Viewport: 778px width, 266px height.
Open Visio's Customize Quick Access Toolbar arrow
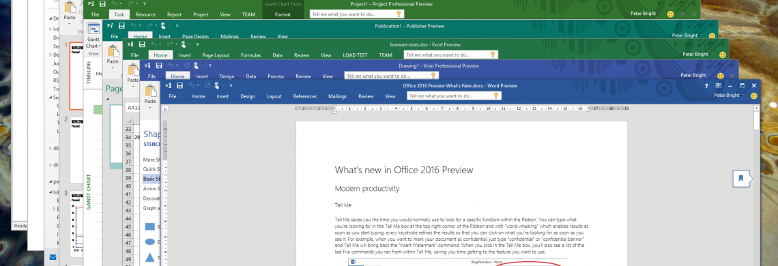tap(210, 65)
